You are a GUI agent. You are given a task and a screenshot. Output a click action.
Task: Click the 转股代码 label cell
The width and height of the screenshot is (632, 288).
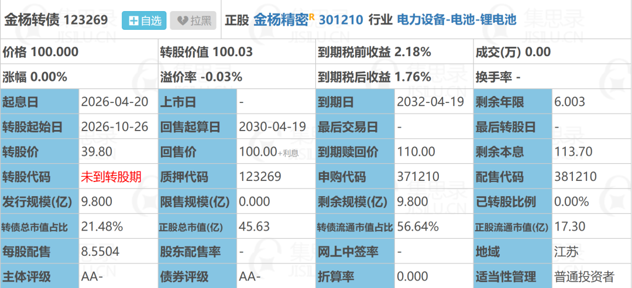[x=40, y=177]
